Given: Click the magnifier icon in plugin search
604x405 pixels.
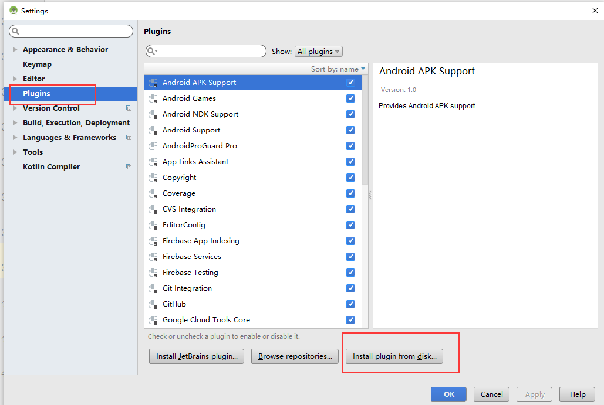Looking at the screenshot, I should [152, 51].
